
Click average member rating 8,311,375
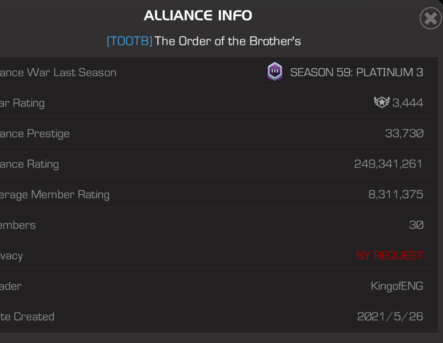(396, 195)
